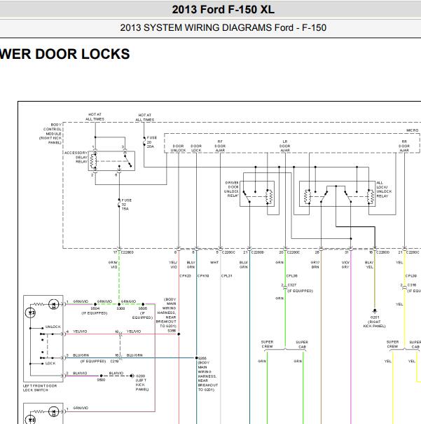
Task: Click the 'S504' splice label
Action: (x=95, y=308)
